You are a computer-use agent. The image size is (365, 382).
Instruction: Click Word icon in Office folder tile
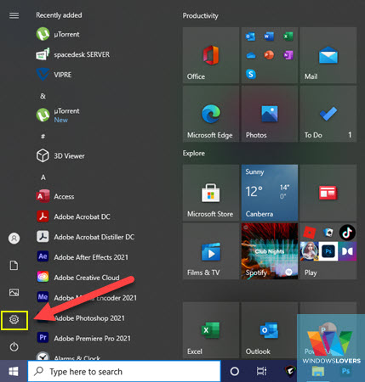pos(269,37)
